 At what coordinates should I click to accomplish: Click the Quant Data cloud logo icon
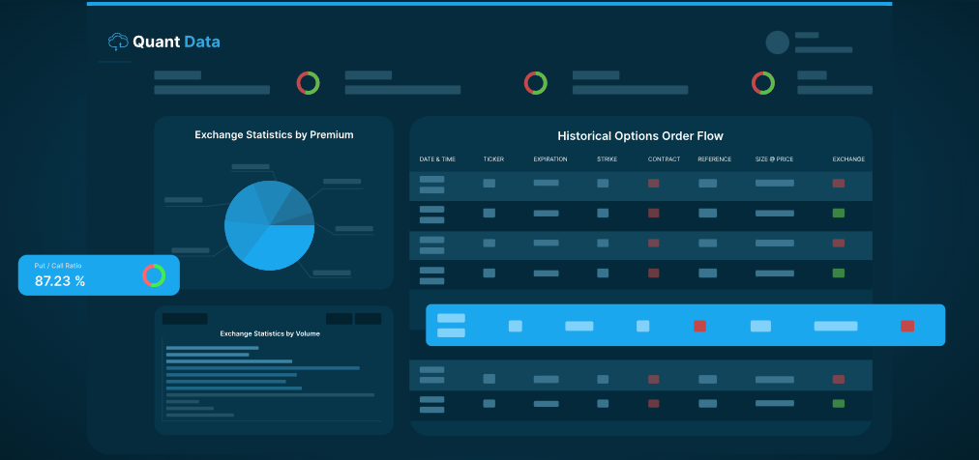(118, 42)
